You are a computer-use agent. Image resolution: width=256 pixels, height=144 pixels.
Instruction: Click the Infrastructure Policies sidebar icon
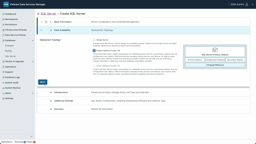(3, 30)
